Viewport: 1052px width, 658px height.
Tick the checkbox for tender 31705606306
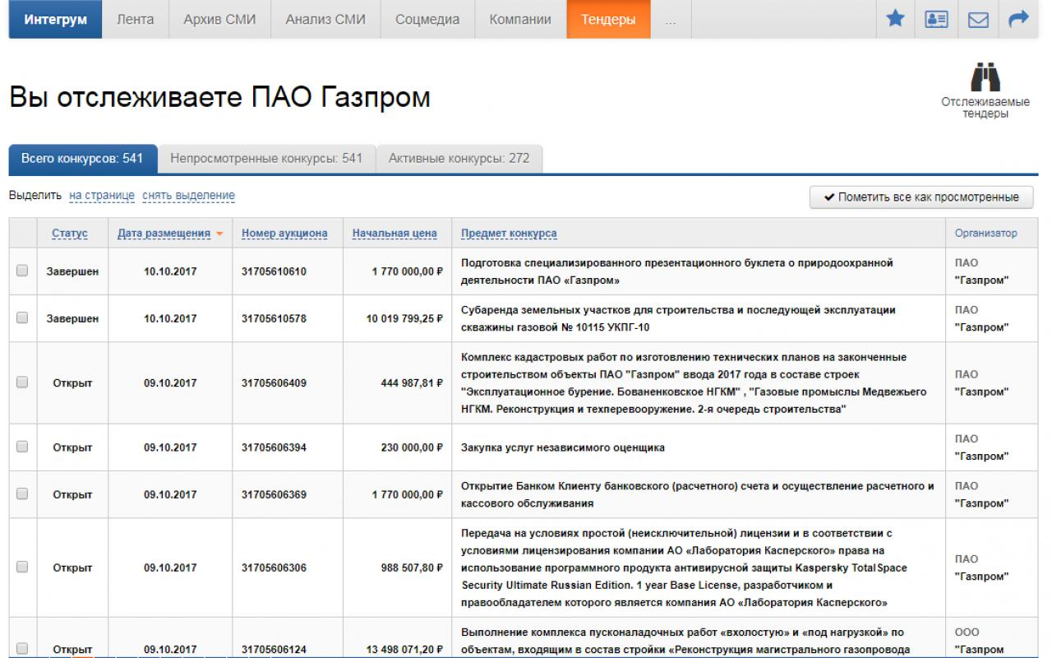(22, 567)
